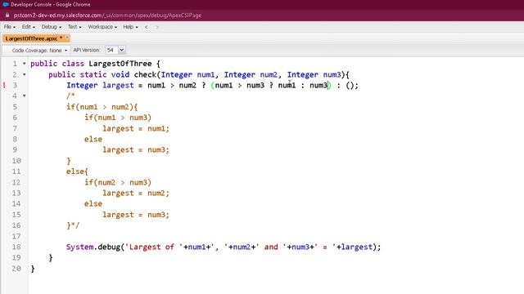Open the Help menu

coord(130,27)
